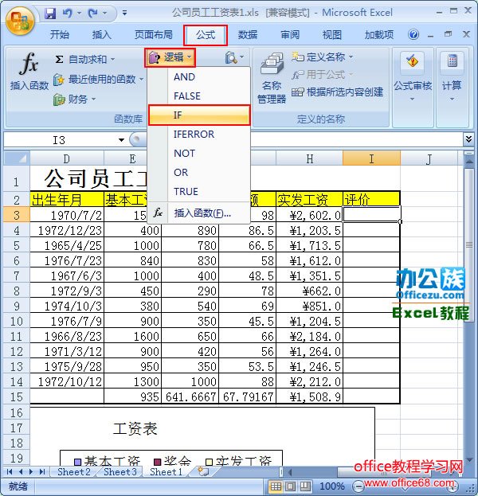This screenshot has width=478, height=496.
Task: Choose the NOT function
Action: 199,154
